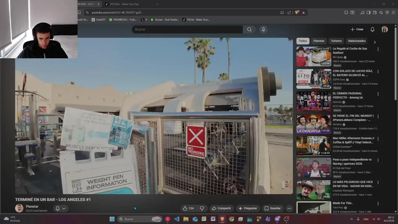Open Brave Shields lion icon
Viewport: 398px width, 224px height.
pos(297,12)
